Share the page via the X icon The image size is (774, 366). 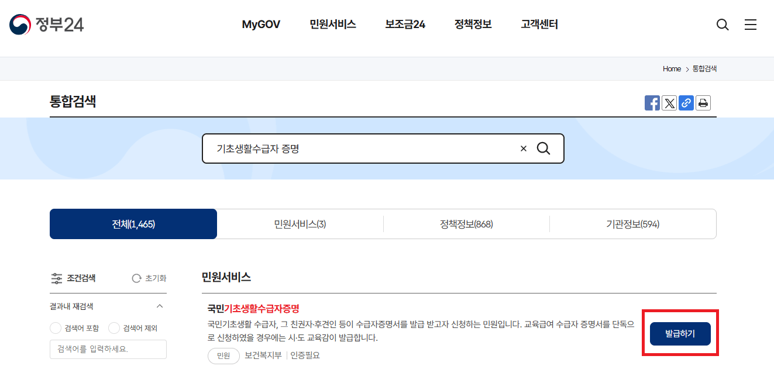(669, 103)
